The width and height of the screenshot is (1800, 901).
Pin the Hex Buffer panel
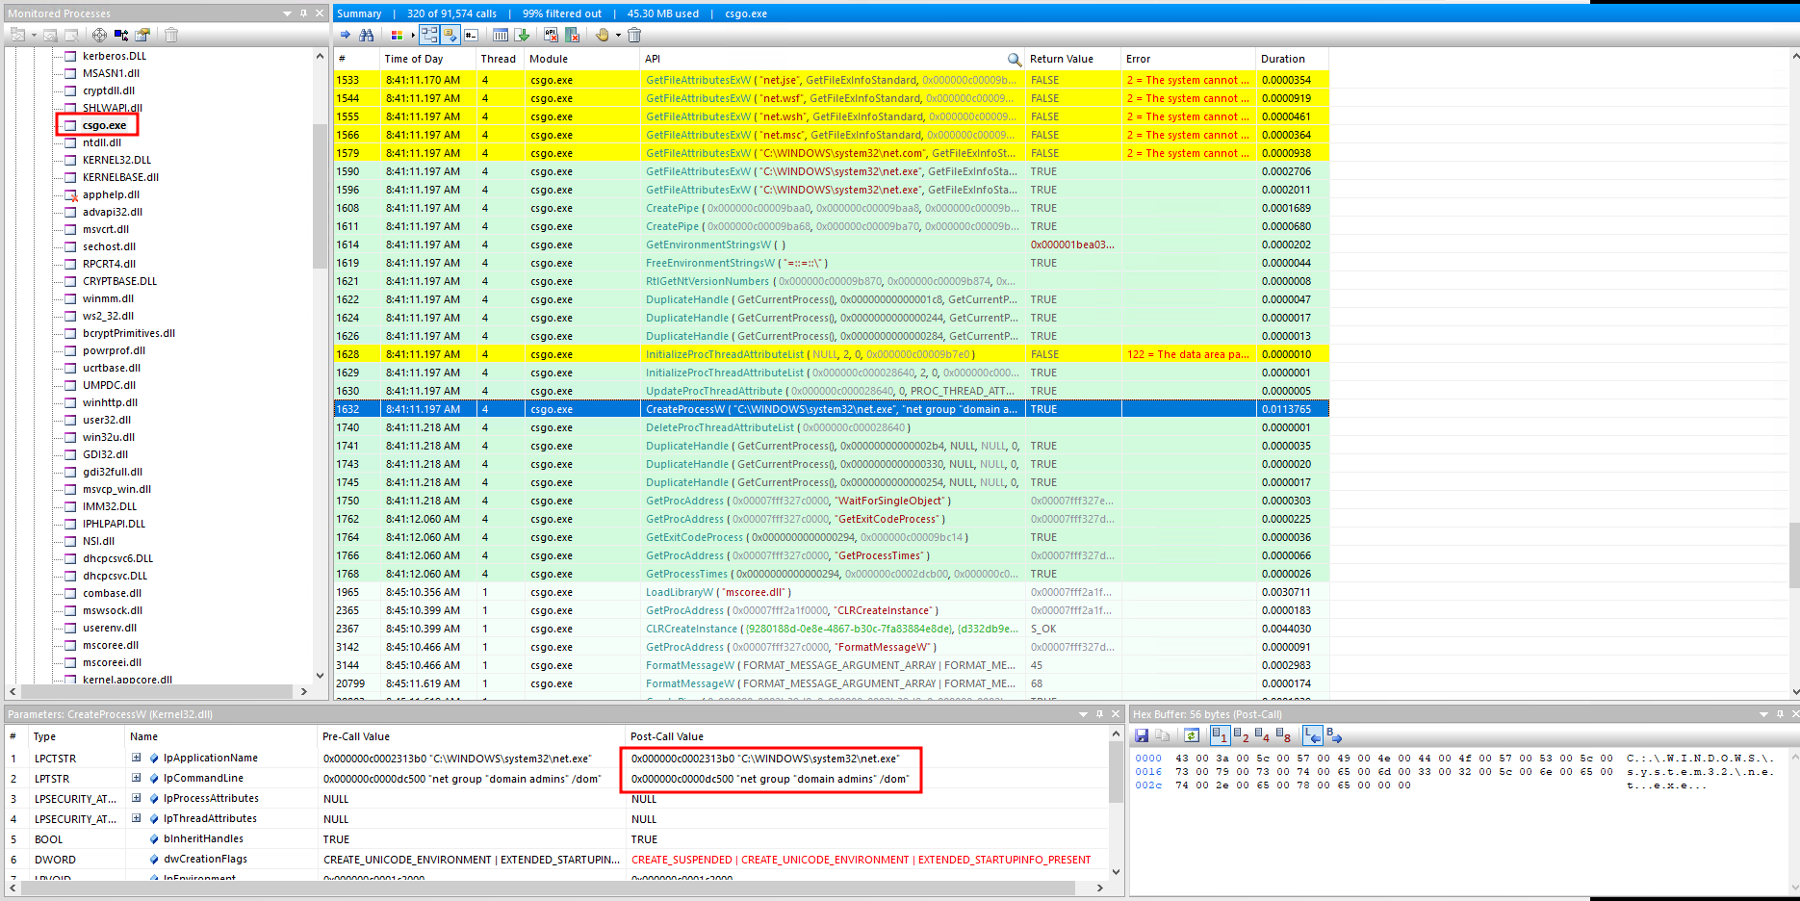click(x=1780, y=714)
